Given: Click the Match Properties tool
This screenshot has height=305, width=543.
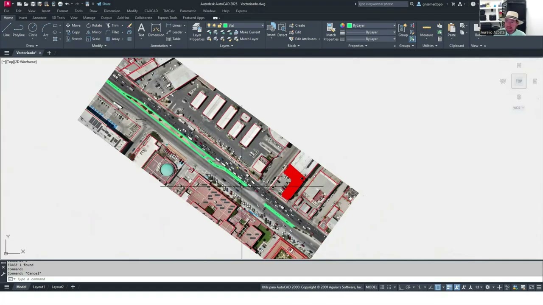Looking at the screenshot, I should coord(331,32).
